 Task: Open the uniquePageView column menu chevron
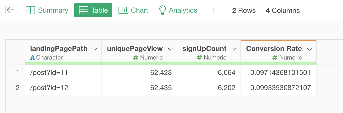pyautogui.click(x=170, y=49)
